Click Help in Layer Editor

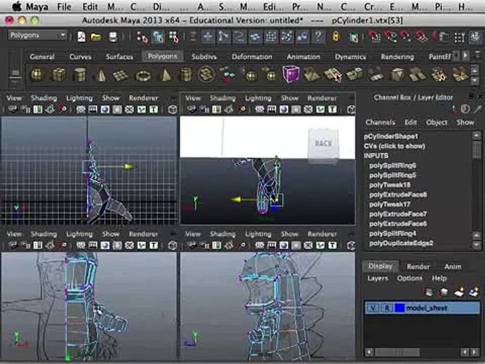(439, 278)
